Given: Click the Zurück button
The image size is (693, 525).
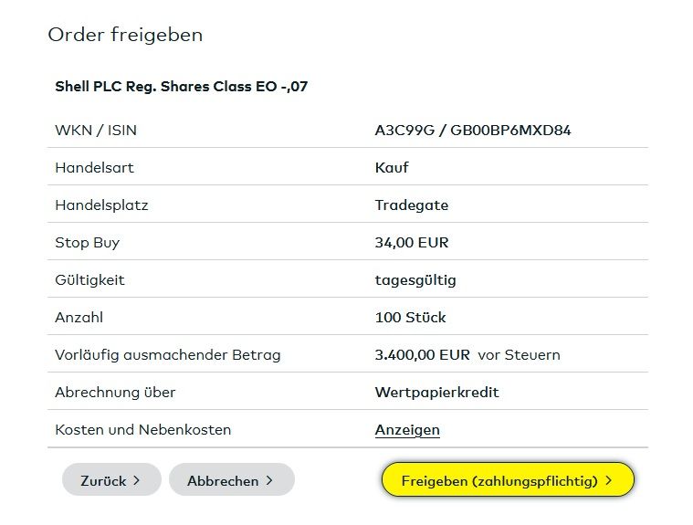Looking at the screenshot, I should [110, 480].
